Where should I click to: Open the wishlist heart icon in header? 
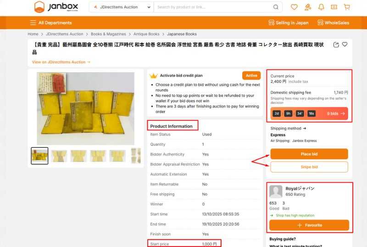click(x=295, y=7)
